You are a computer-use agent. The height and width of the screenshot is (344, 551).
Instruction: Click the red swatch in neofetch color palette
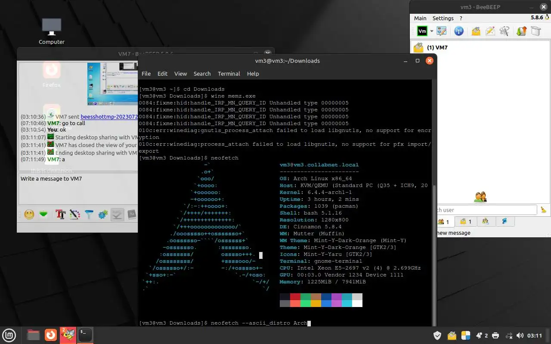coord(295,297)
